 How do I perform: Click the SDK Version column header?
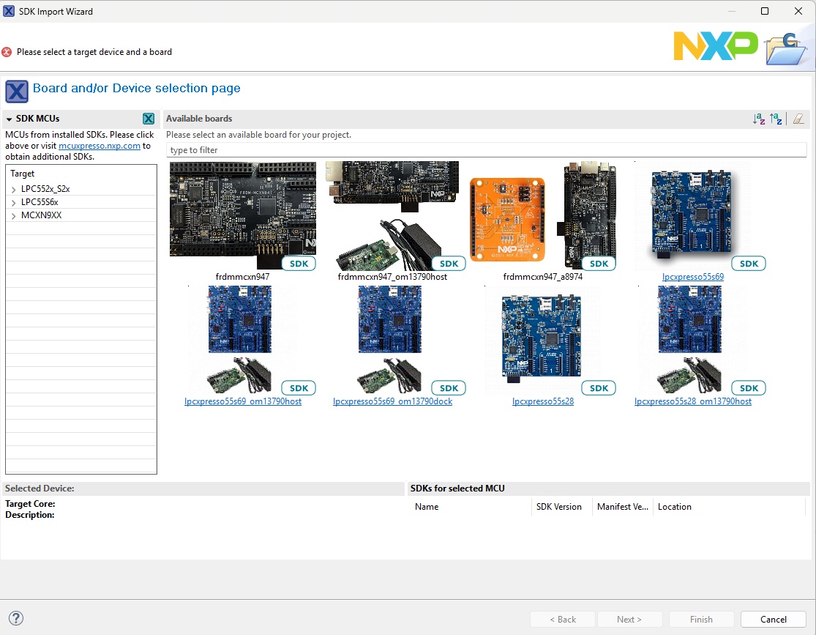point(558,506)
